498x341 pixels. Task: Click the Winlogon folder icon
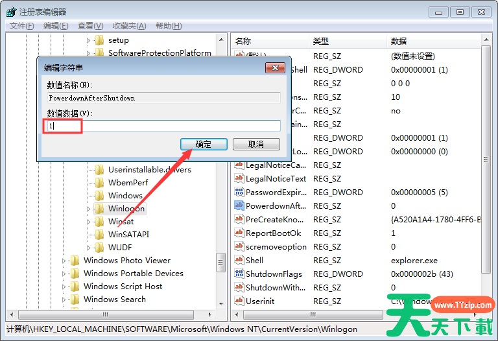[99, 209]
